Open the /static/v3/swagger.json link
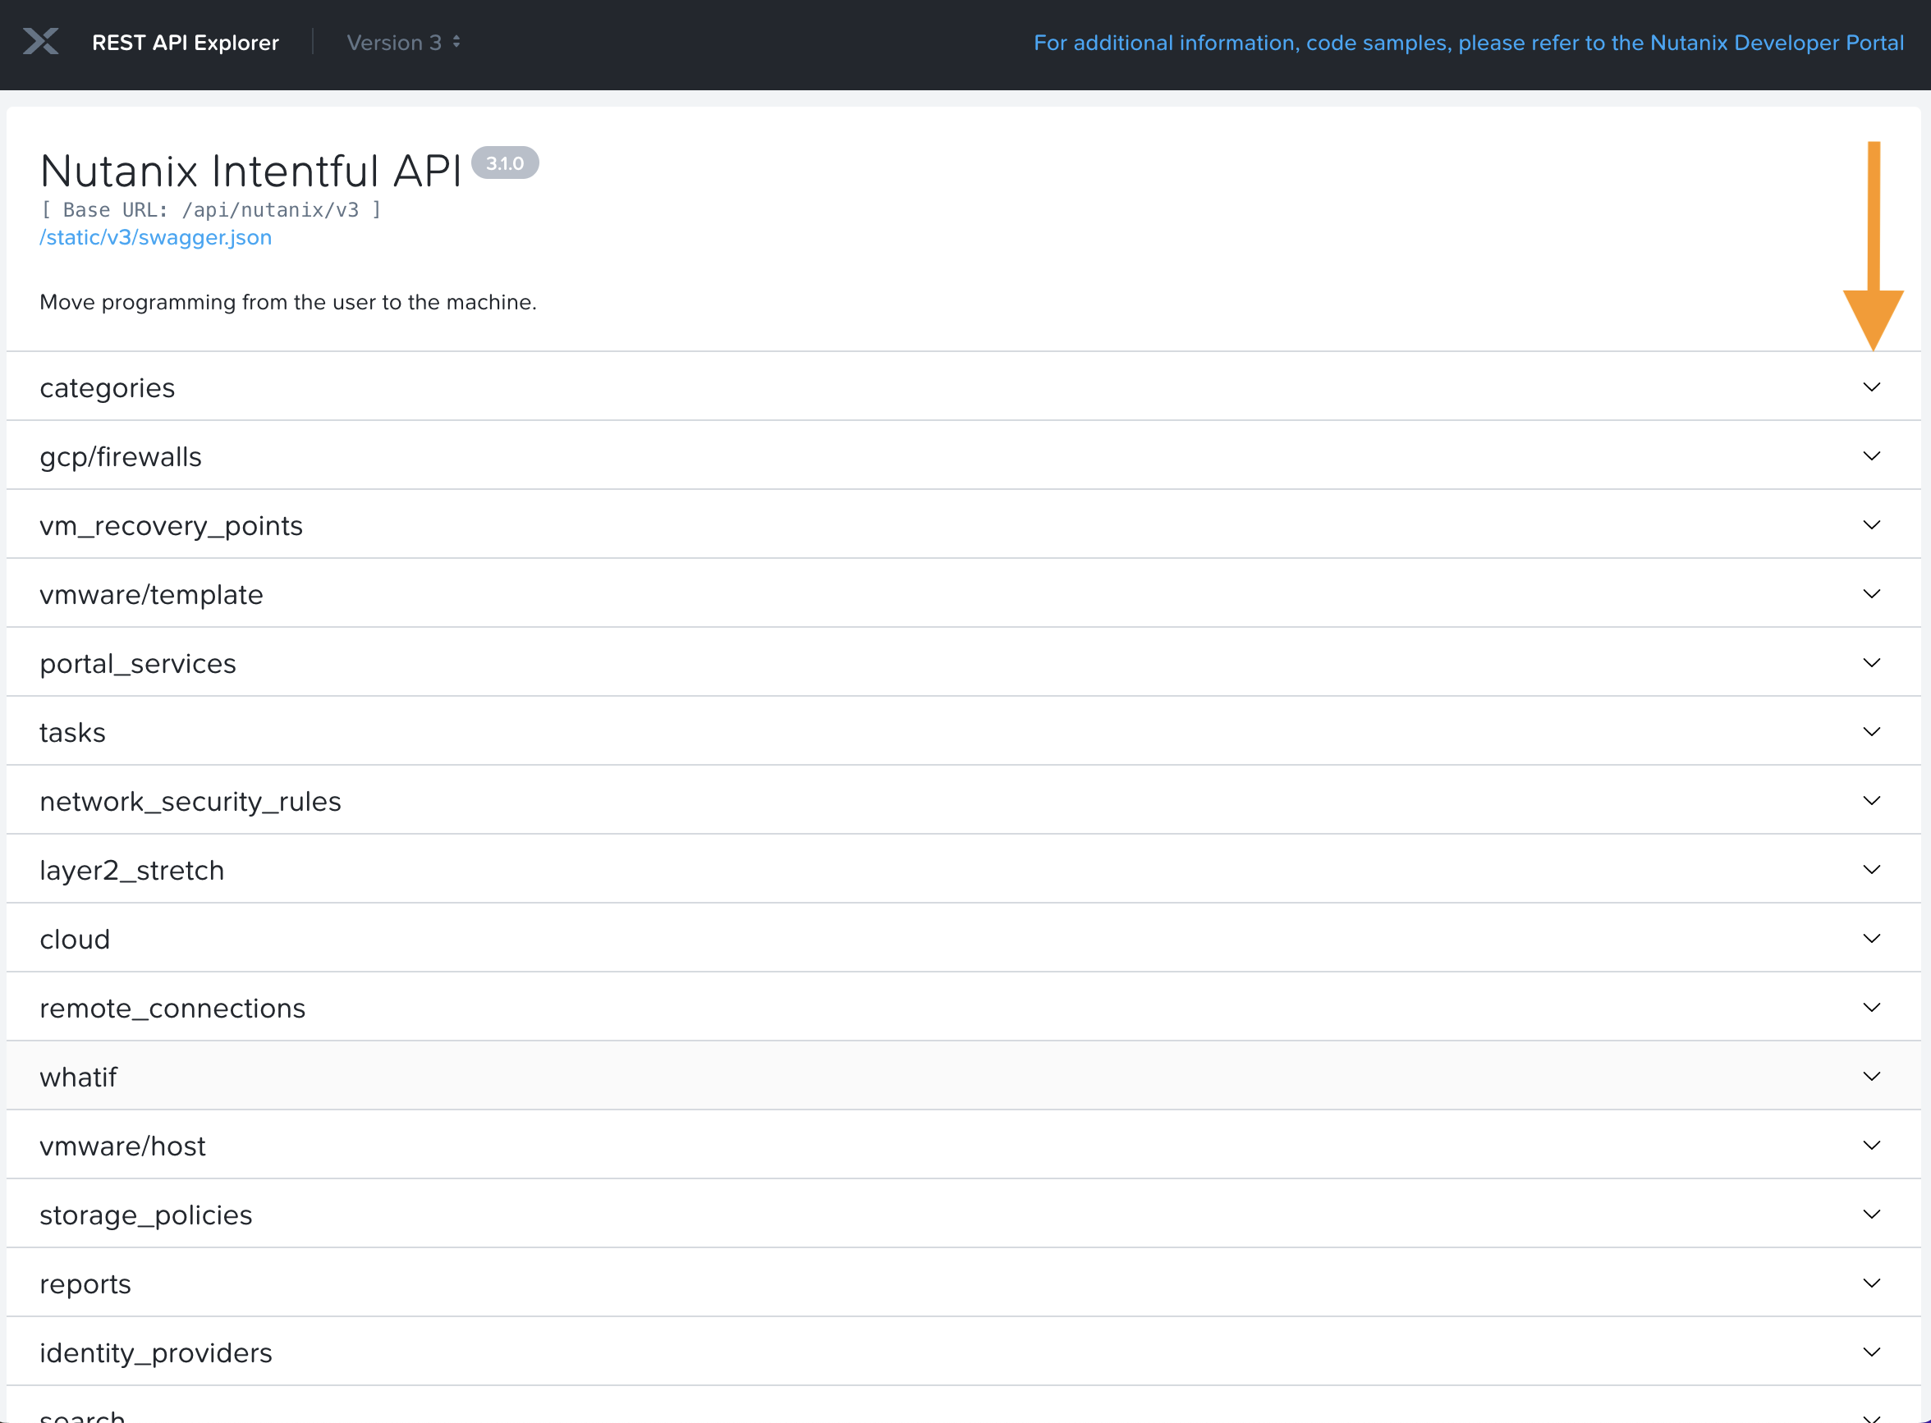This screenshot has width=1931, height=1423. (x=156, y=238)
